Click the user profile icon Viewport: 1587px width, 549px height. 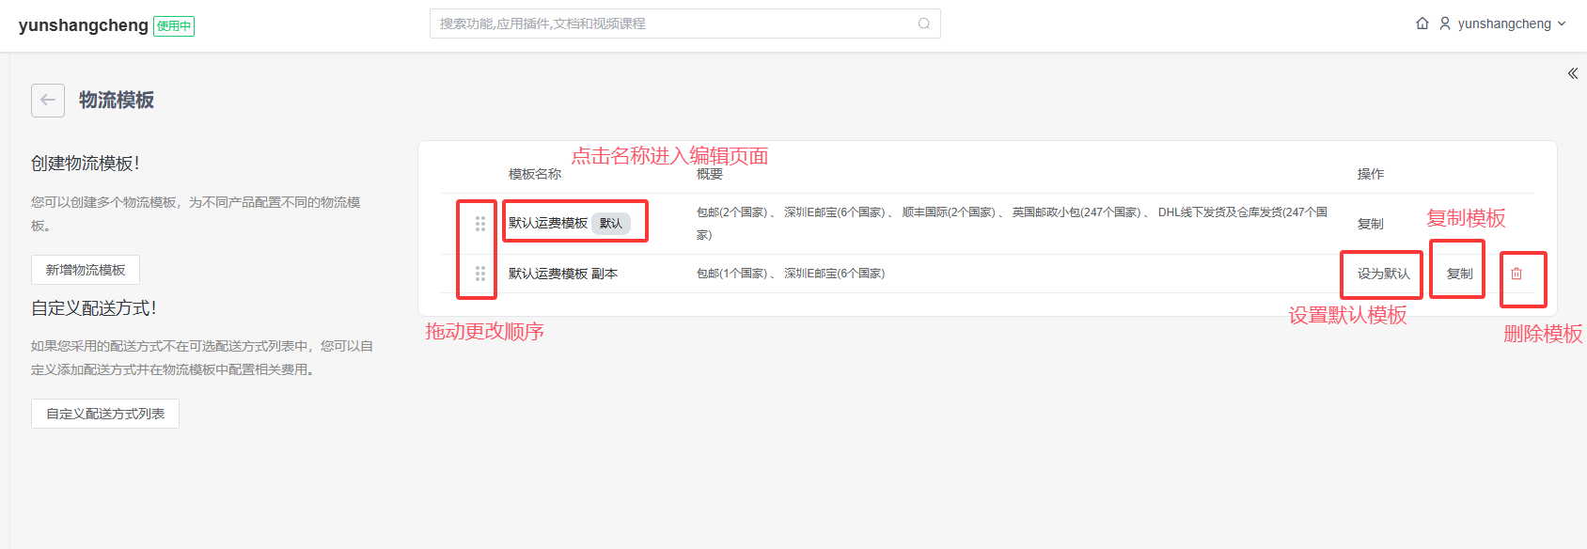click(x=1445, y=24)
